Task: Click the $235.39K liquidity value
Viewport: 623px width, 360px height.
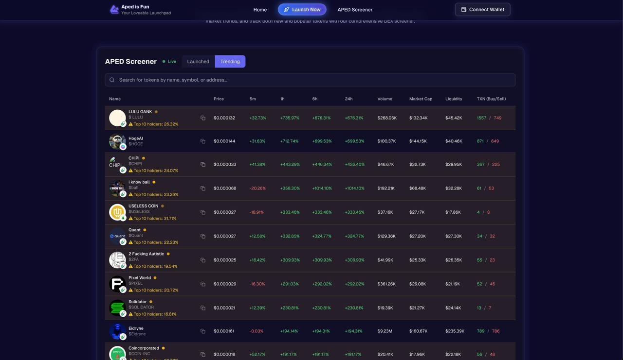Action: tap(455, 331)
